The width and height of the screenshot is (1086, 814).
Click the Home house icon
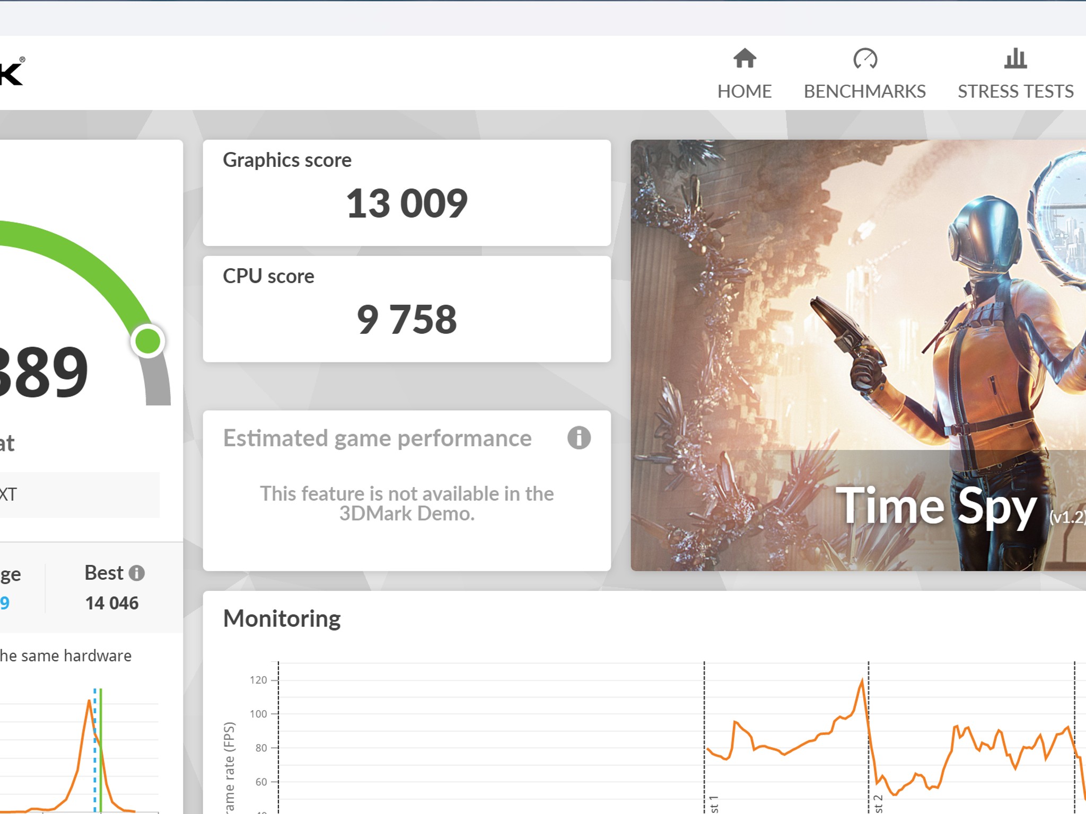point(745,58)
